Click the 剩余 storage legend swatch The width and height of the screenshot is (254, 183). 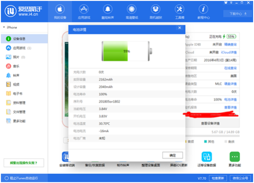[x=226, y=142]
